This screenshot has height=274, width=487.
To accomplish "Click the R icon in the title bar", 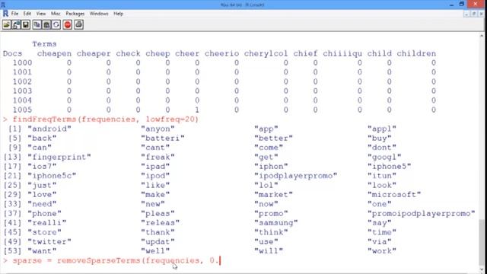I will (x=3, y=5).
